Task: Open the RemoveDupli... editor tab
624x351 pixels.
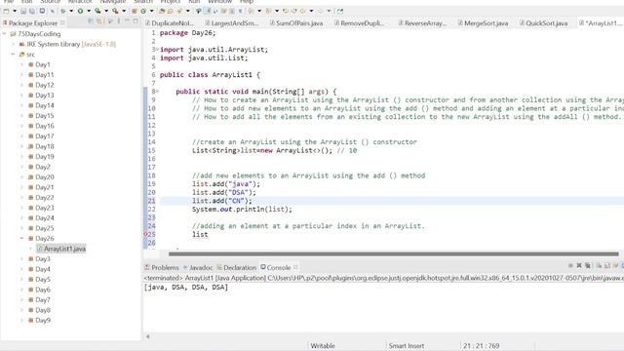Action: coord(359,23)
